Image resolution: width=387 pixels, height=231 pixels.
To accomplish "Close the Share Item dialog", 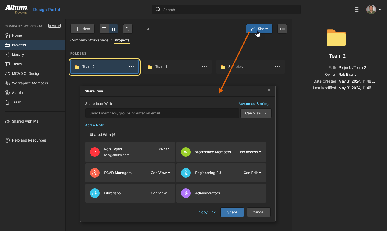I will point(269,90).
